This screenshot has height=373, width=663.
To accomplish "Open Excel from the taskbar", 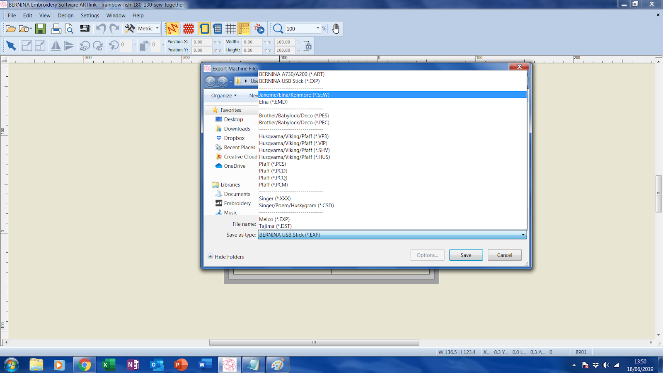I will [108, 365].
